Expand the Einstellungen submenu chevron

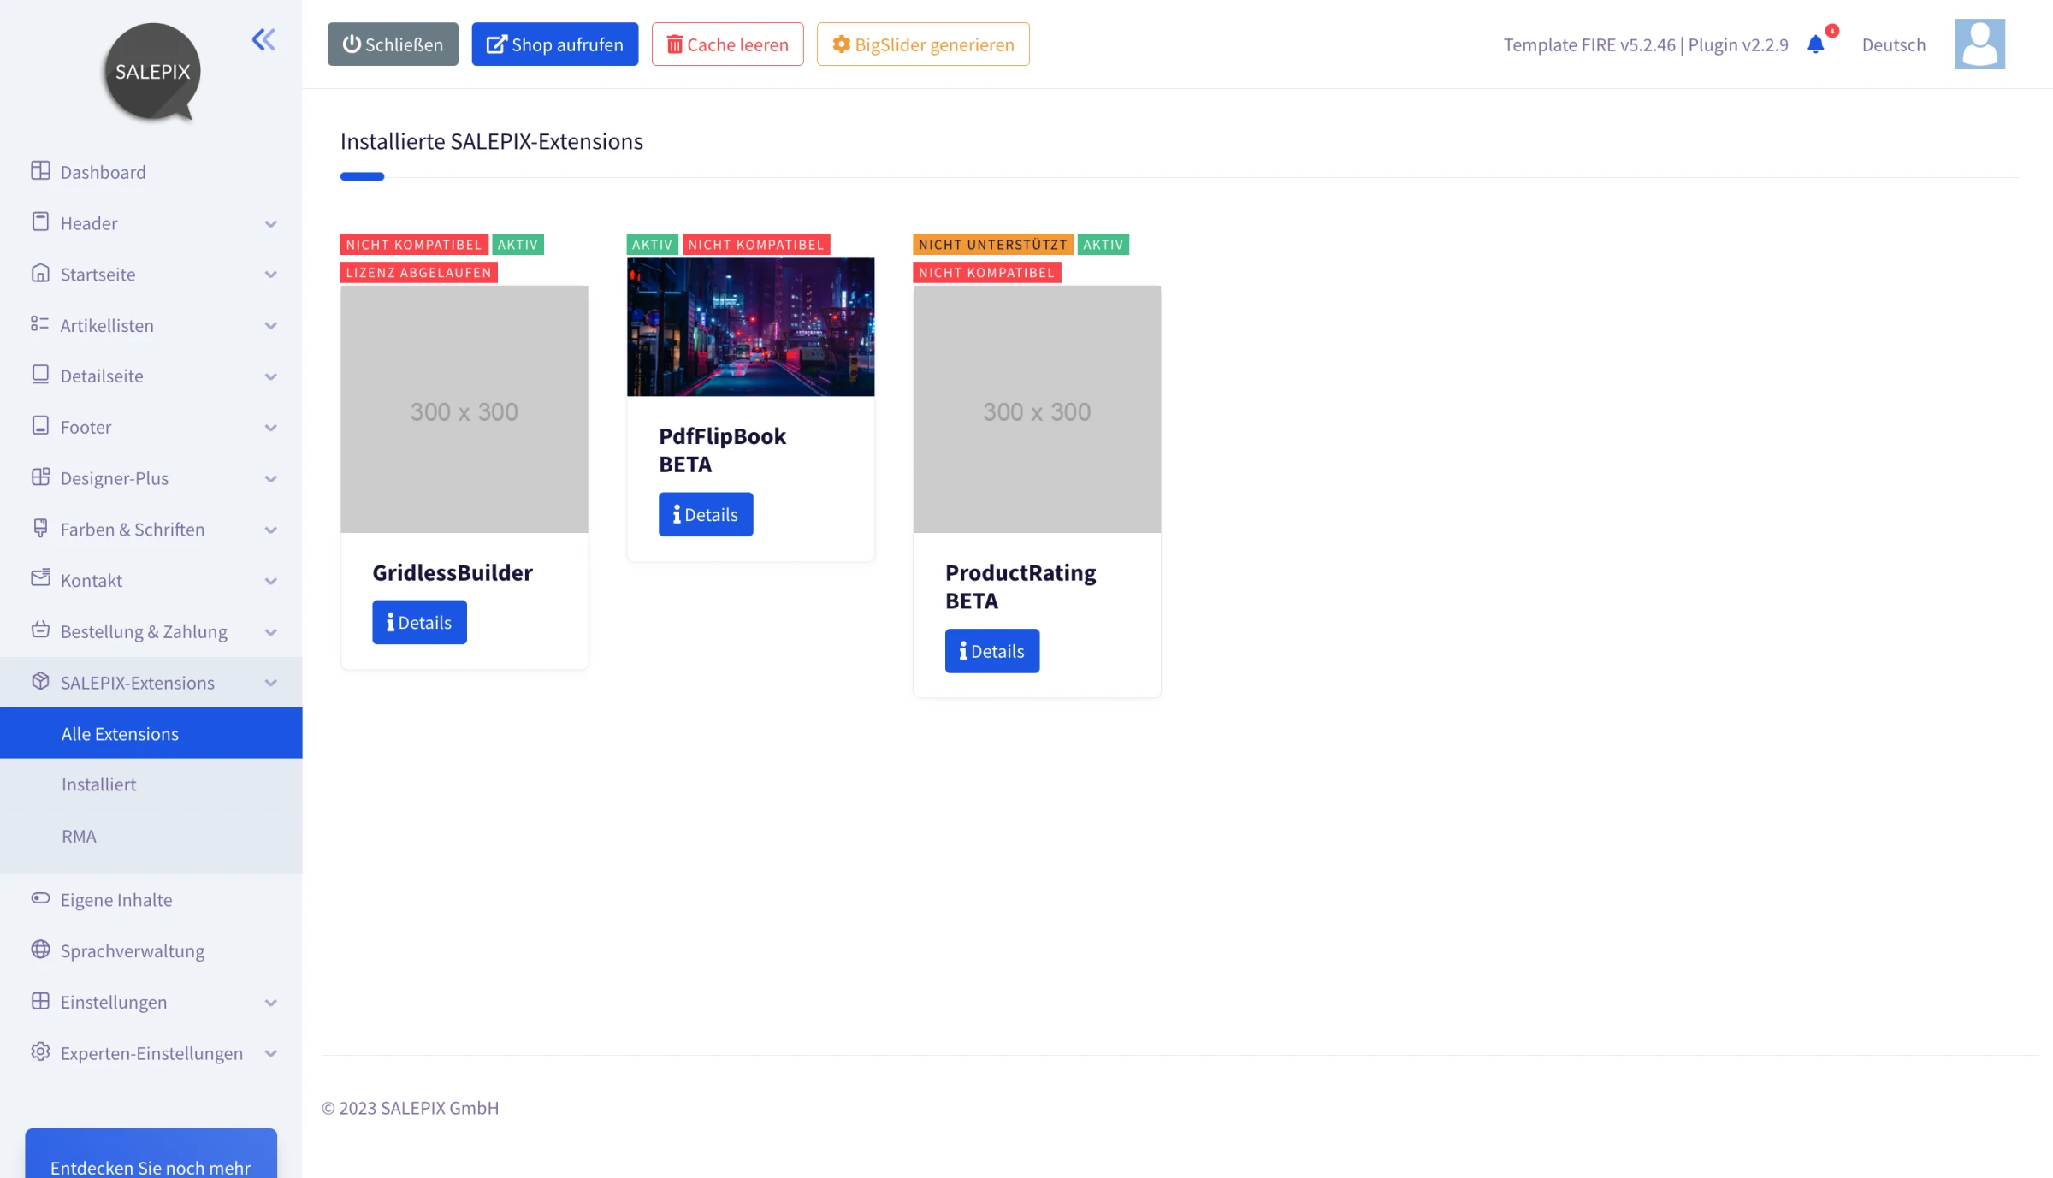pyautogui.click(x=271, y=1003)
